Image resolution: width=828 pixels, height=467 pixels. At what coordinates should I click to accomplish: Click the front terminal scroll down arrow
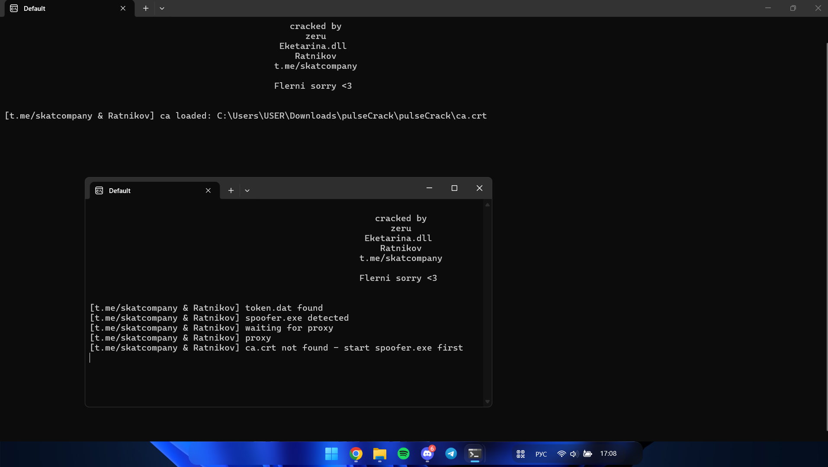488,402
